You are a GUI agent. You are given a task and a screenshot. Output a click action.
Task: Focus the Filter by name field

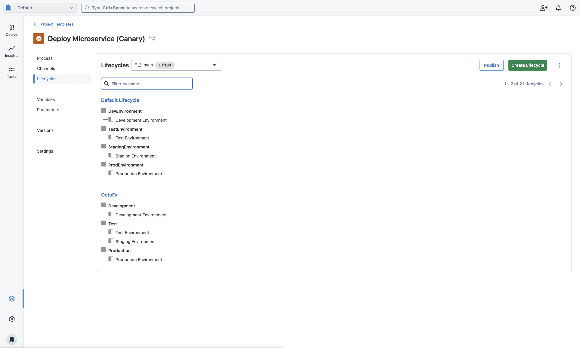[x=147, y=84]
